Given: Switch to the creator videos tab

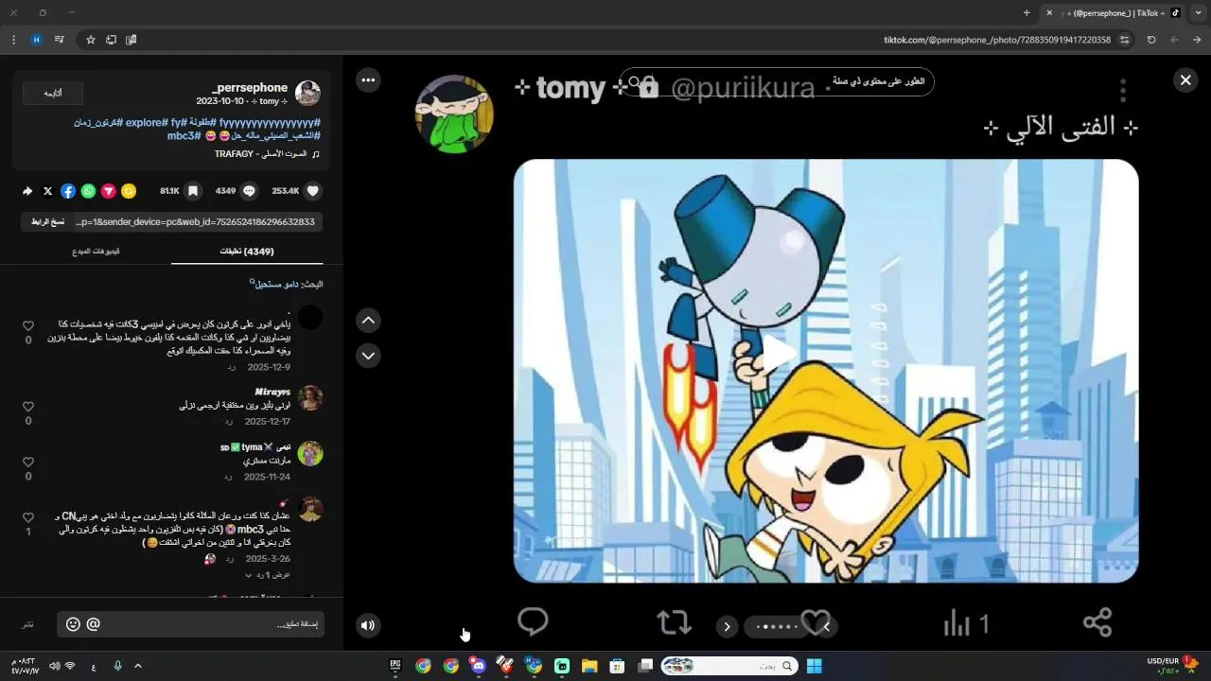Looking at the screenshot, I should 96,252.
